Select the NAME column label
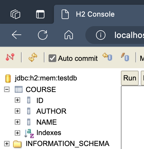 tap(47, 122)
